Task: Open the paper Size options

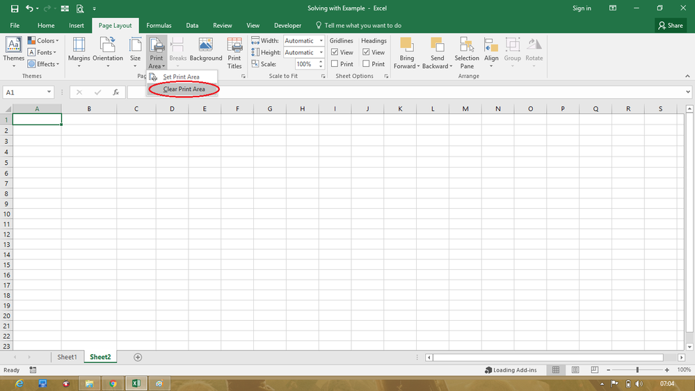Action: coord(135,52)
